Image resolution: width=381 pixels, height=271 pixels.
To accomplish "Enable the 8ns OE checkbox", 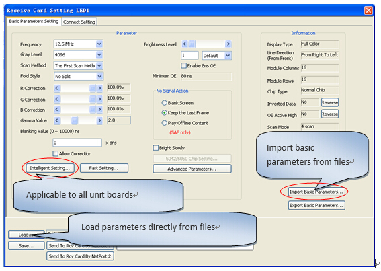I will click(184, 65).
